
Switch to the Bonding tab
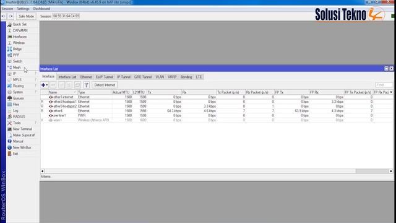point(186,77)
